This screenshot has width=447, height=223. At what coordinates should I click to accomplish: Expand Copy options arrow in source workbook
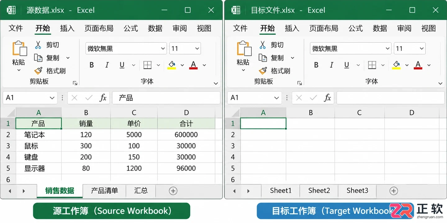68,58
